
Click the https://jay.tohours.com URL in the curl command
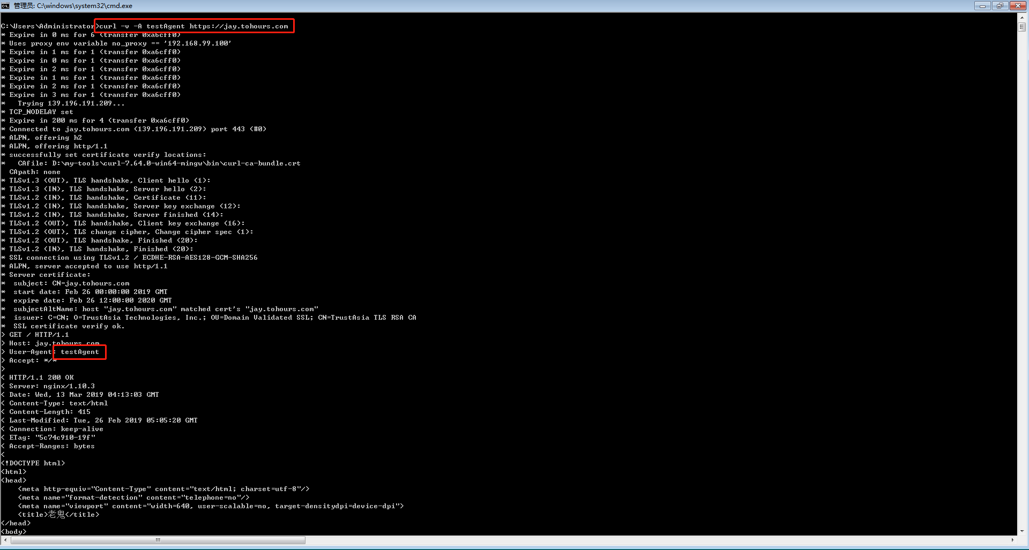pyautogui.click(x=238, y=26)
